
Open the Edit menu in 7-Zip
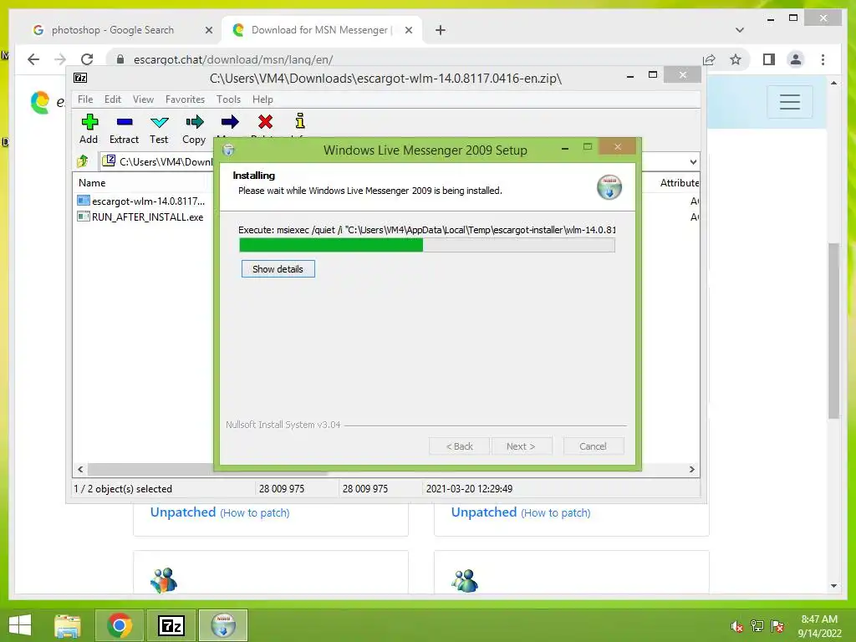point(113,99)
